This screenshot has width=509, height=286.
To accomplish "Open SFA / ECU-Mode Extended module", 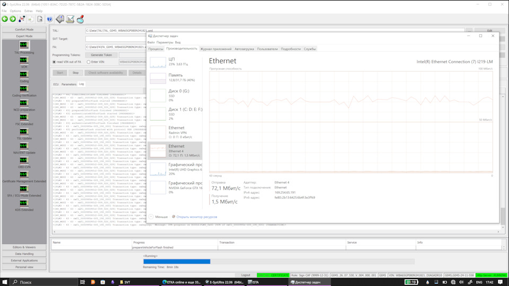I will pos(24,191).
